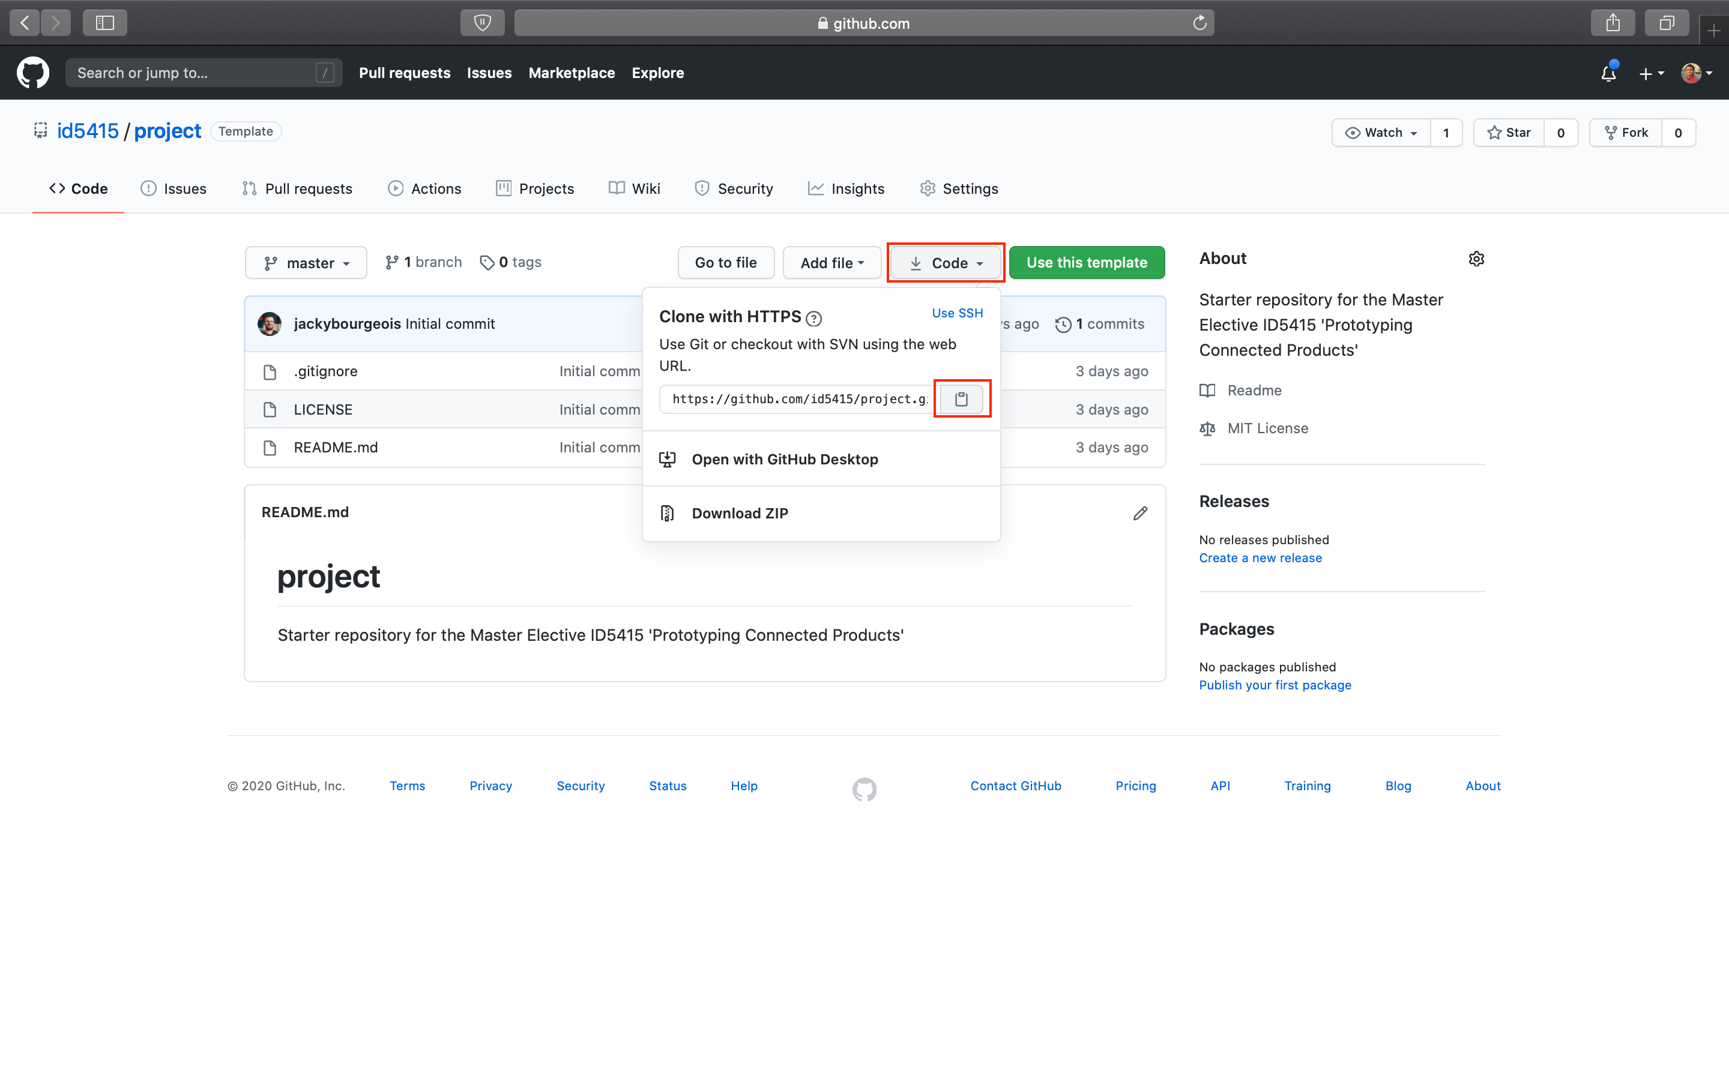Switch to the Settings tab

[x=971, y=188]
